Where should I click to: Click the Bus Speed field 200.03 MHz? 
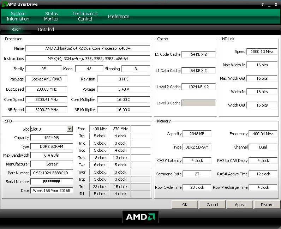[x=47, y=89]
